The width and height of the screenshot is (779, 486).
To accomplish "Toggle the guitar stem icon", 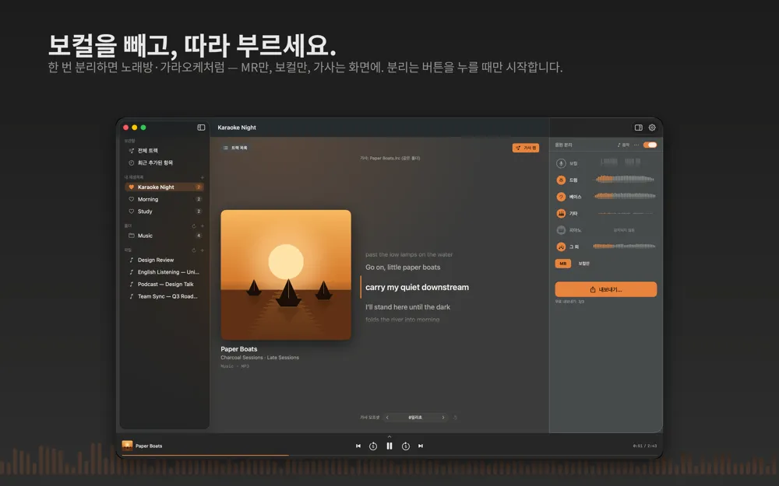I will tap(561, 213).
